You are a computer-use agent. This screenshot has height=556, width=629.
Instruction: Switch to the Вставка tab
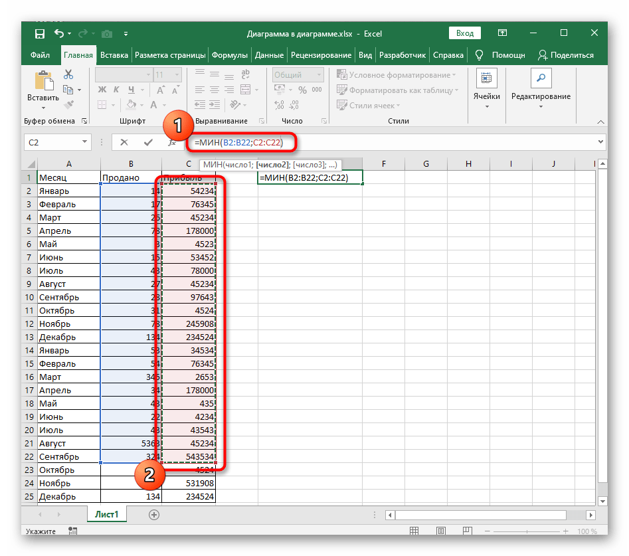[x=114, y=55]
